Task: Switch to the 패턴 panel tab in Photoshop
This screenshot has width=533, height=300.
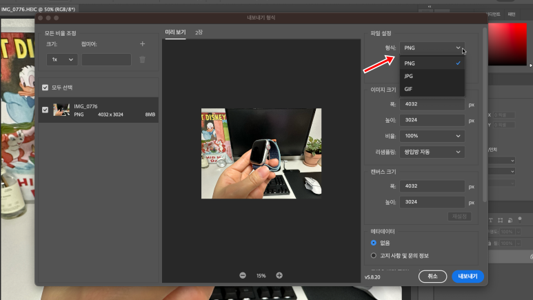Action: tap(512, 14)
